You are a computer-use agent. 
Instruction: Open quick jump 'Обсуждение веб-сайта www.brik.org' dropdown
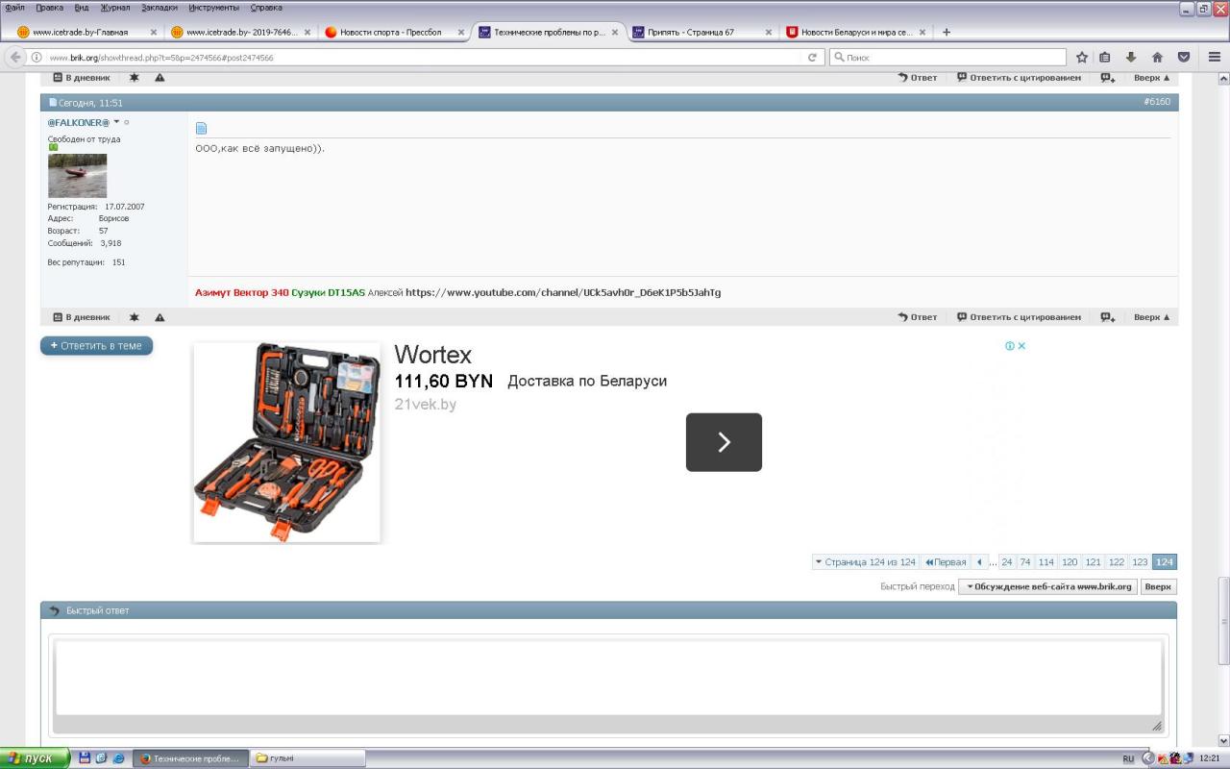1047,586
